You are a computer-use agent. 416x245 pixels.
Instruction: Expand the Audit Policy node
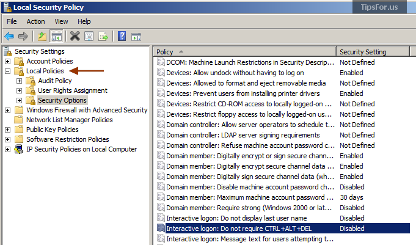pyautogui.click(x=19, y=81)
